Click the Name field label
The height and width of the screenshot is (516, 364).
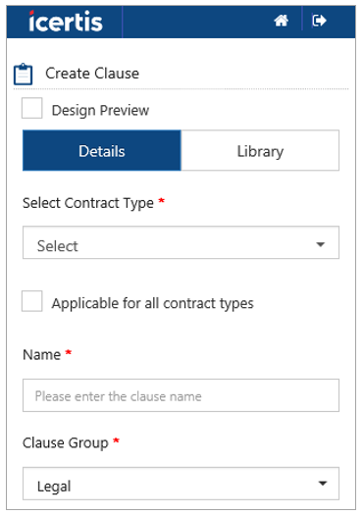(x=42, y=355)
